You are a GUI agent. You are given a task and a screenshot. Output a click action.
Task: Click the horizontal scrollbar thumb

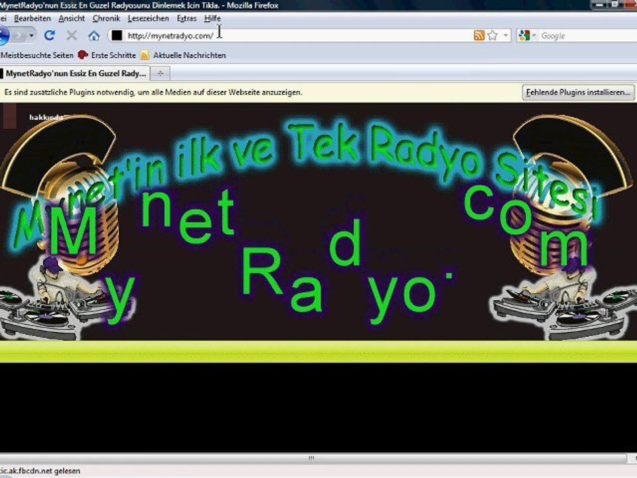coord(313,458)
